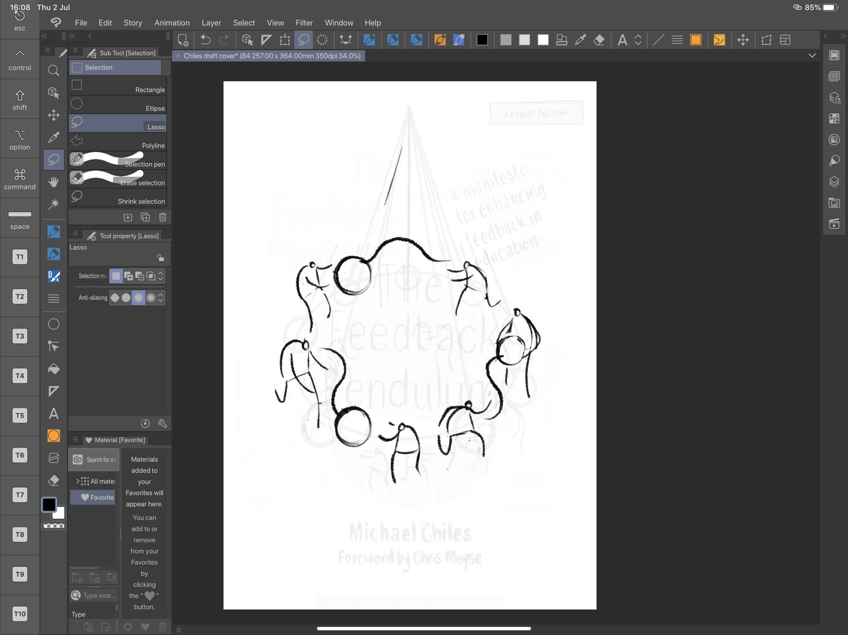Open the Layer palette icon on right sidebar
Image resolution: width=848 pixels, height=635 pixels.
(x=834, y=182)
